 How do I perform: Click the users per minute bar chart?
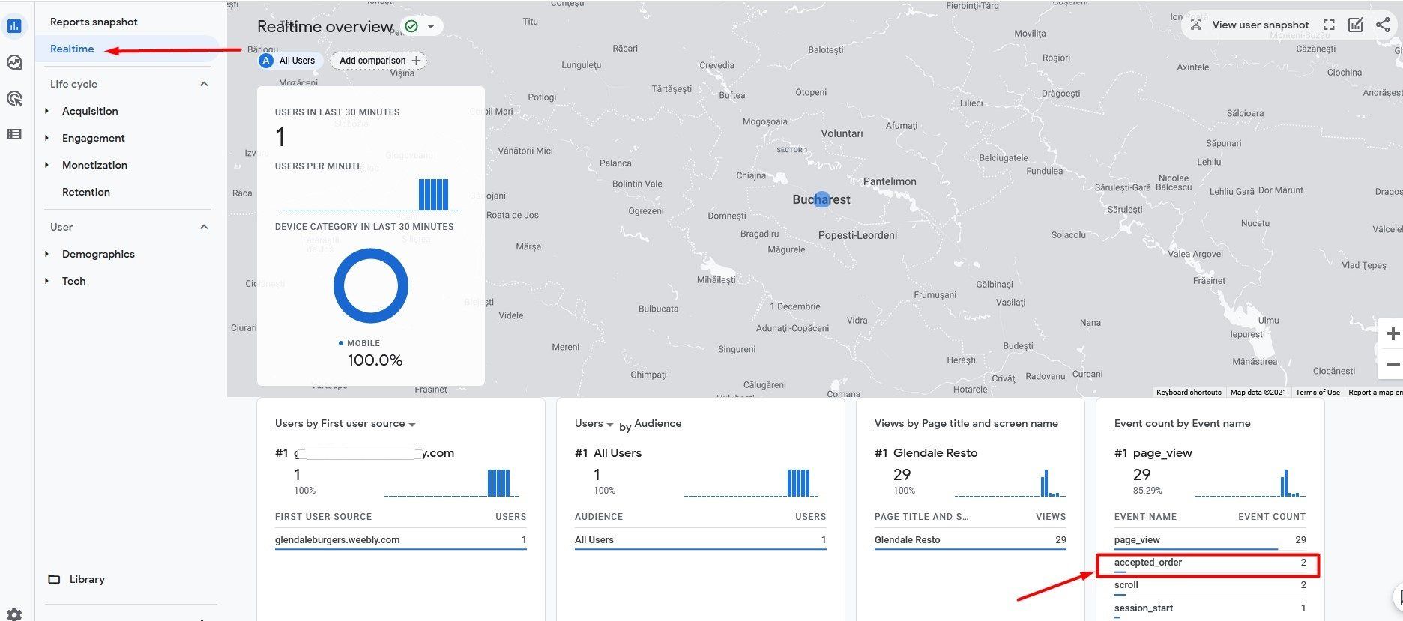[370, 195]
